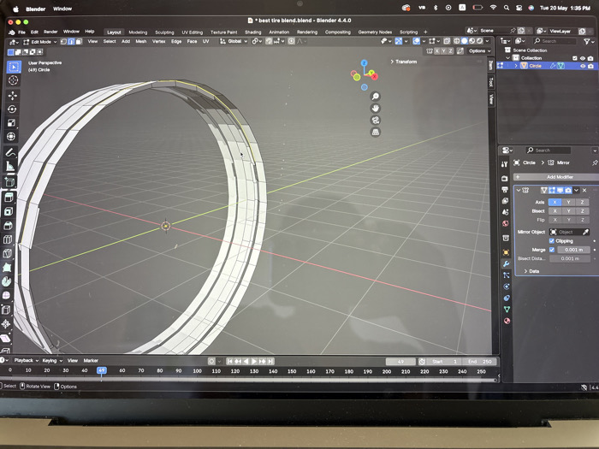Viewport: 599px width, 449px height.
Task: Open the Mesh menu
Action: [x=141, y=41]
